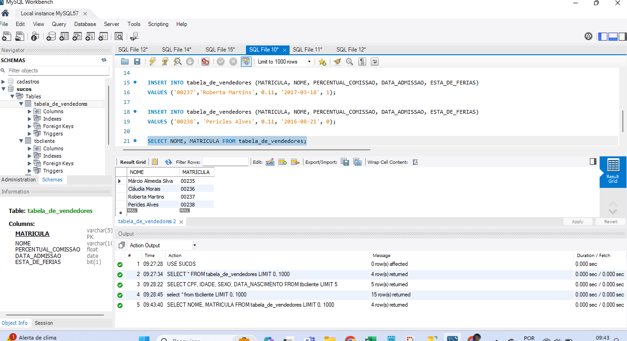Expand Triggers under tbcliente
This screenshot has width=627, height=341.
pos(30,171)
